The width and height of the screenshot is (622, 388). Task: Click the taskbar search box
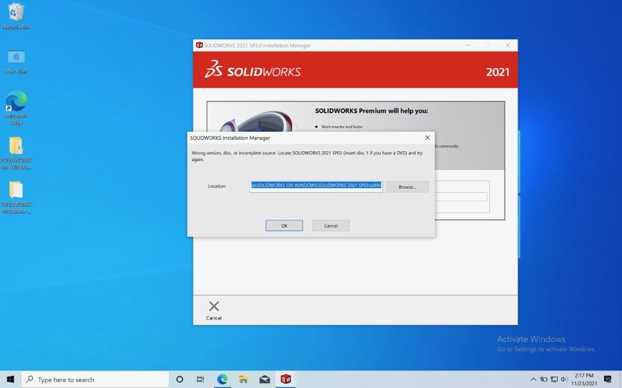(95, 380)
